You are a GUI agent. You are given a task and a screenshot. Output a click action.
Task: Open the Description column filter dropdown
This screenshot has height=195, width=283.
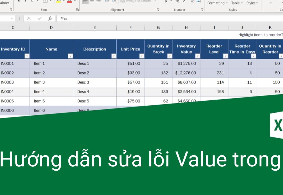pyautogui.click(x=114, y=56)
